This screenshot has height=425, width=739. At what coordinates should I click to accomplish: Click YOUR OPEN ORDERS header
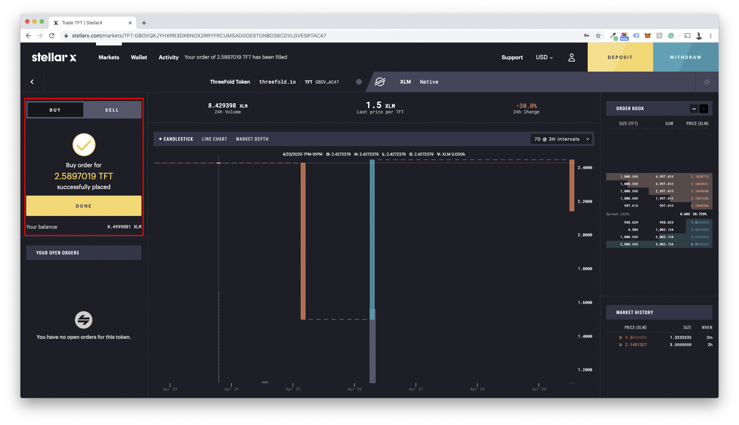click(x=84, y=253)
